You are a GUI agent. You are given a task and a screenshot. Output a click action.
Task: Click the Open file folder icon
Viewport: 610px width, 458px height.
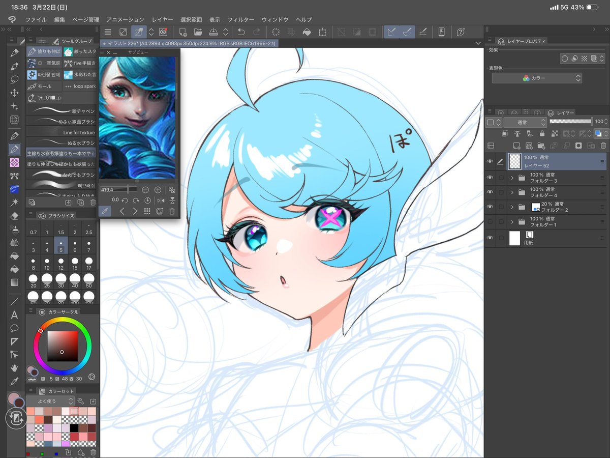[198, 32]
